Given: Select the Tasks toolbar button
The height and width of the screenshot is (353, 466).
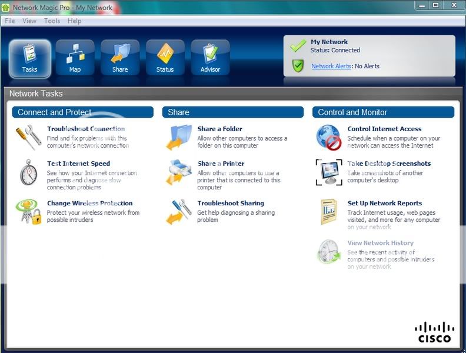Looking at the screenshot, I should (29, 59).
